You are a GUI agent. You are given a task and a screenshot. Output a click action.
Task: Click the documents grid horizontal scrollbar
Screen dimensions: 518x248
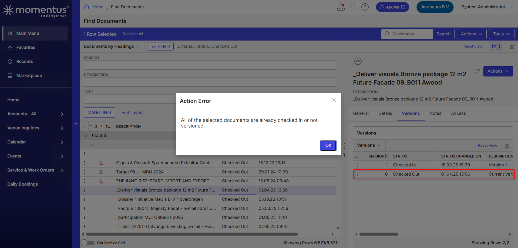192,234
